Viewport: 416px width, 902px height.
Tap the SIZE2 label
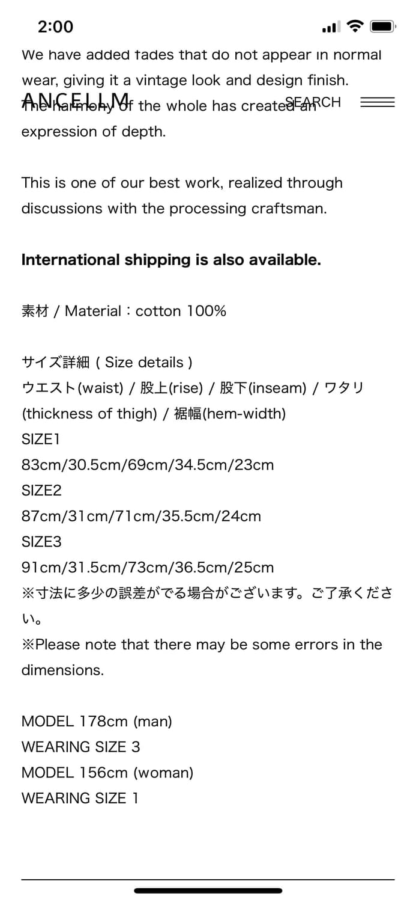point(41,490)
